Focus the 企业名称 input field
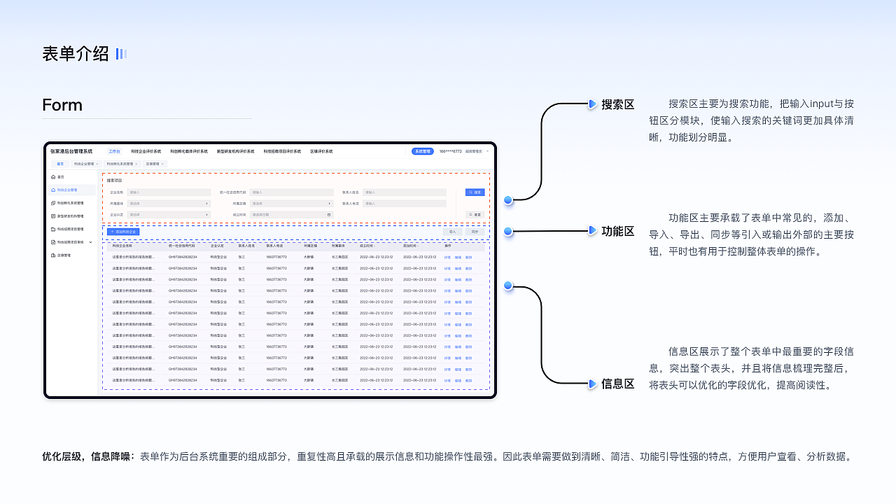896x504 pixels. 169,192
